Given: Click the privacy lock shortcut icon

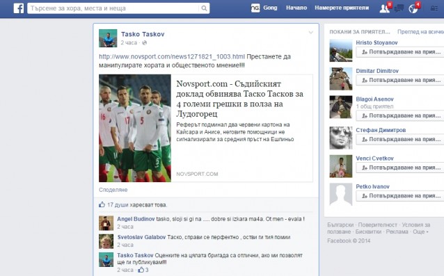Looking at the screenshot, I should point(434,8).
